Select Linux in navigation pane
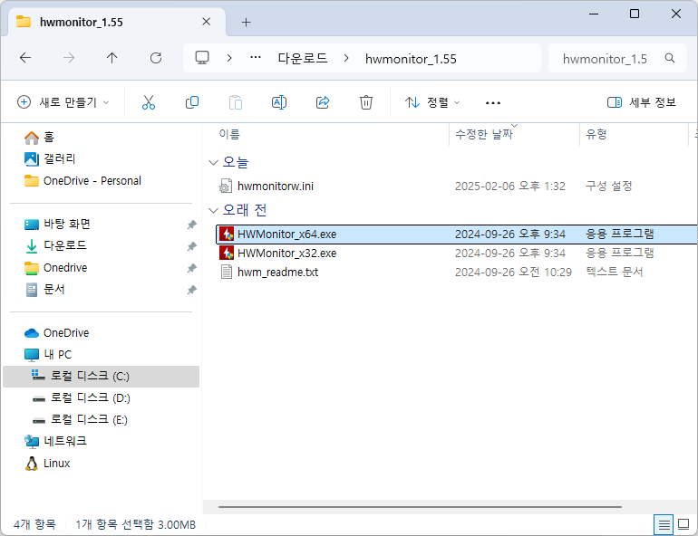Screen dimensions: 698x536 point(47,463)
